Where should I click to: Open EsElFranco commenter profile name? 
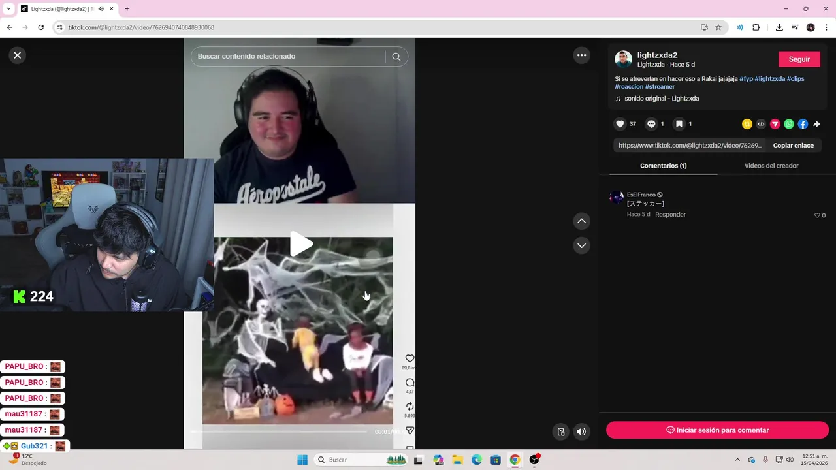641,195
